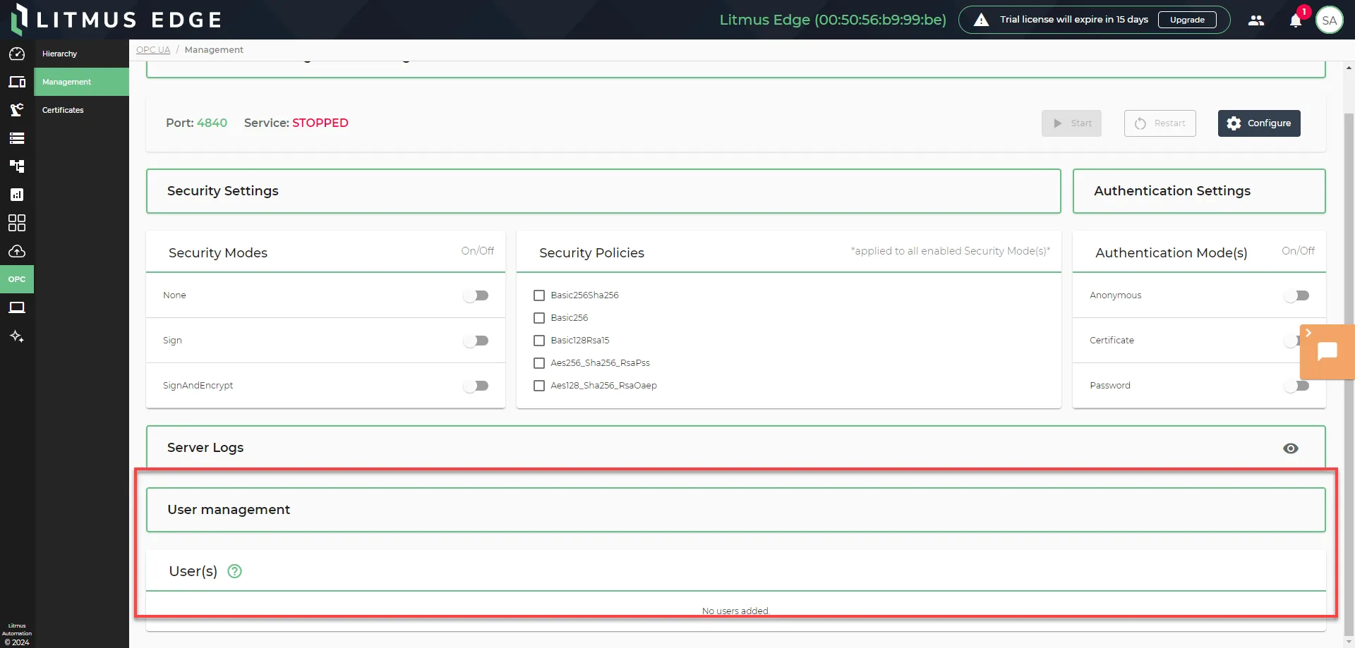1355x648 pixels.
Task: Click the OPC UA breadcrumb link
Action: click(153, 49)
